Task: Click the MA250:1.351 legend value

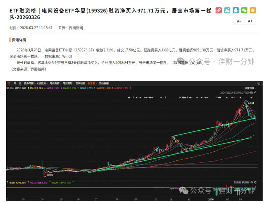Action: click(x=122, y=88)
